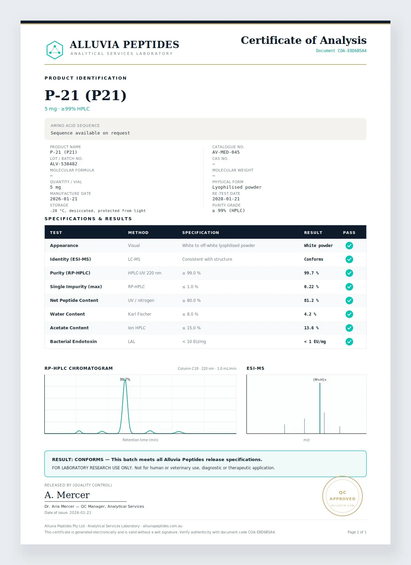
Task: Click the 99.7% peak label on chromatogram
Action: [125, 380]
